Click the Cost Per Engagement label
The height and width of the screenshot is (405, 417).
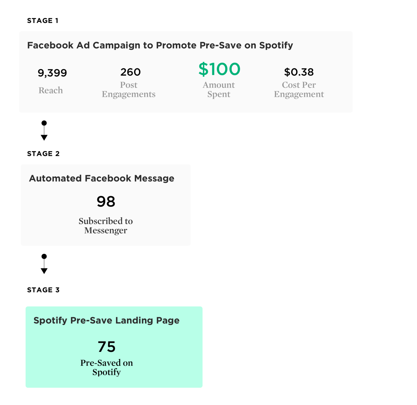pos(299,90)
